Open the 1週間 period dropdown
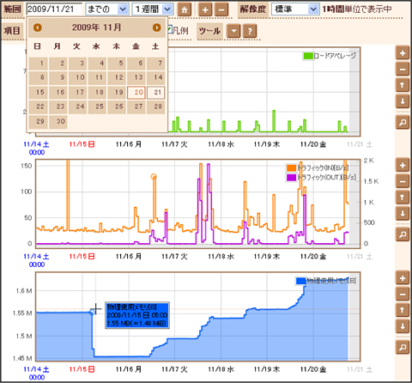Screen dimensions: 412x383 (x=153, y=9)
